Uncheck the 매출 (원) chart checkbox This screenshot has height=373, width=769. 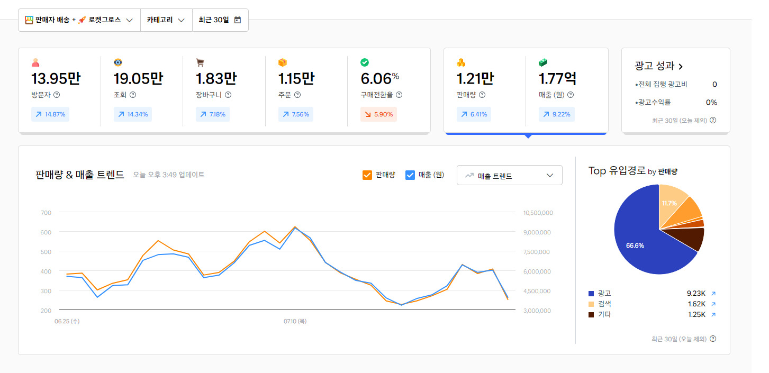pyautogui.click(x=410, y=175)
